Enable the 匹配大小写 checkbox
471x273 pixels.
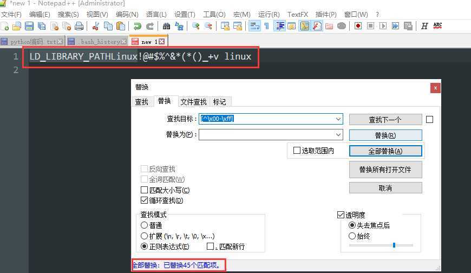click(x=144, y=190)
